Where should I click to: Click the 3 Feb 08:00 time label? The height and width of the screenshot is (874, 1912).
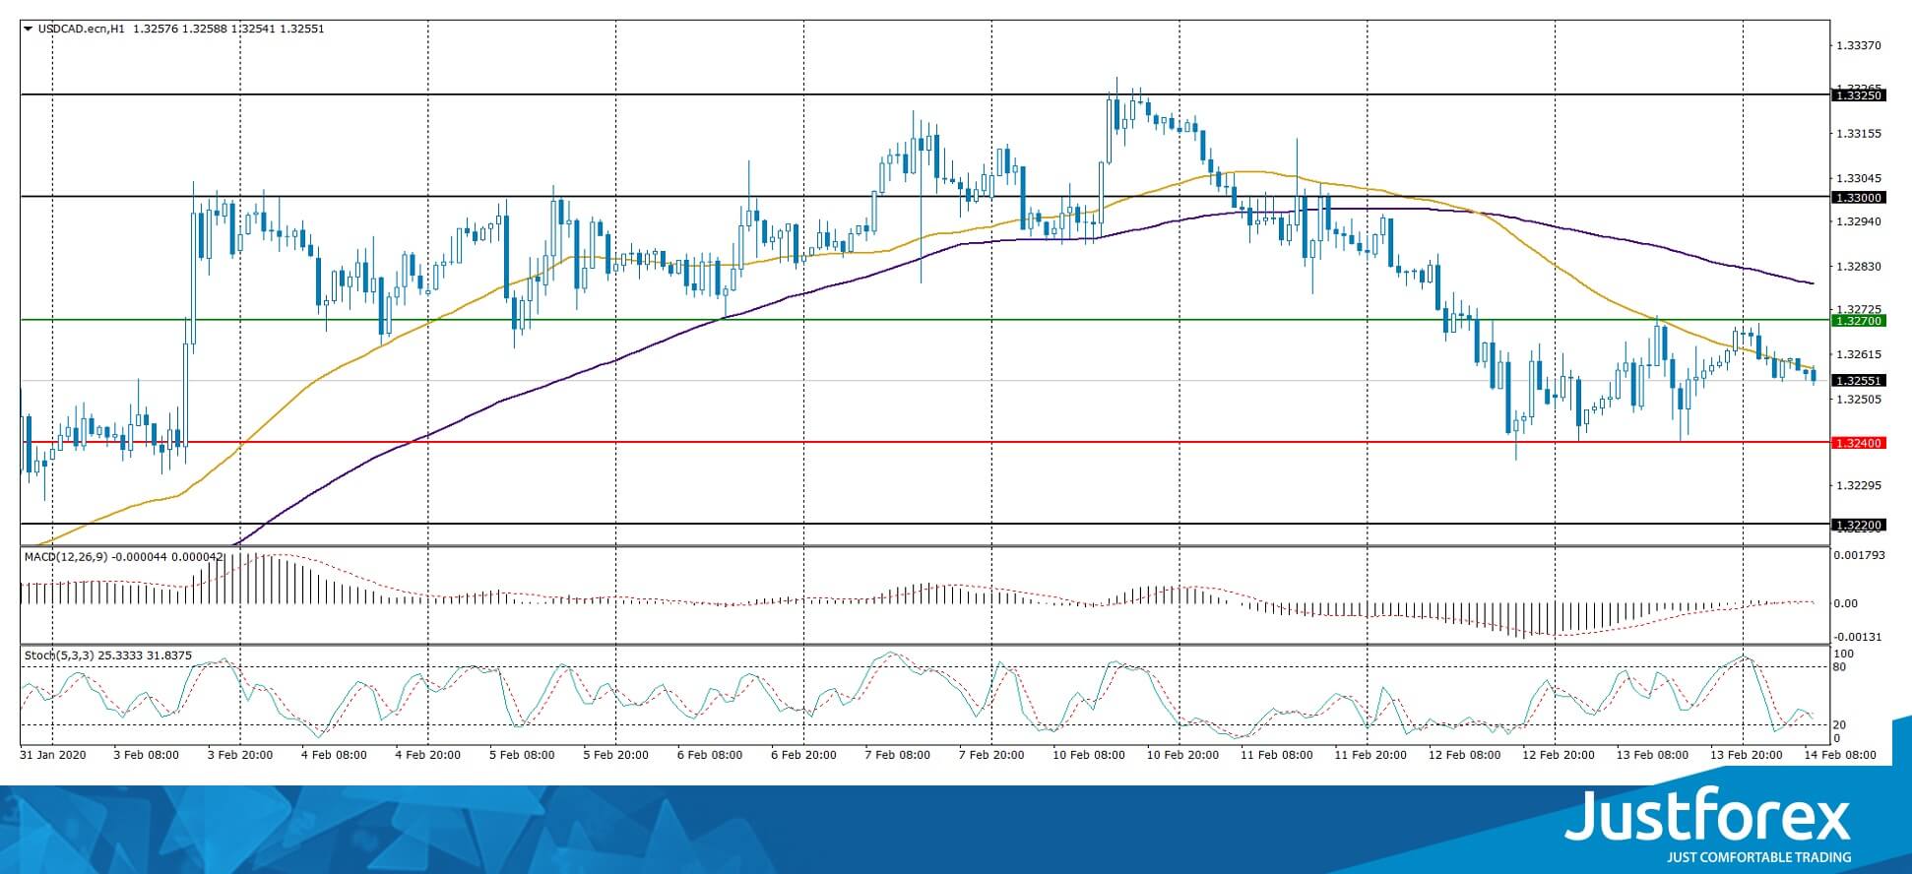(x=147, y=755)
